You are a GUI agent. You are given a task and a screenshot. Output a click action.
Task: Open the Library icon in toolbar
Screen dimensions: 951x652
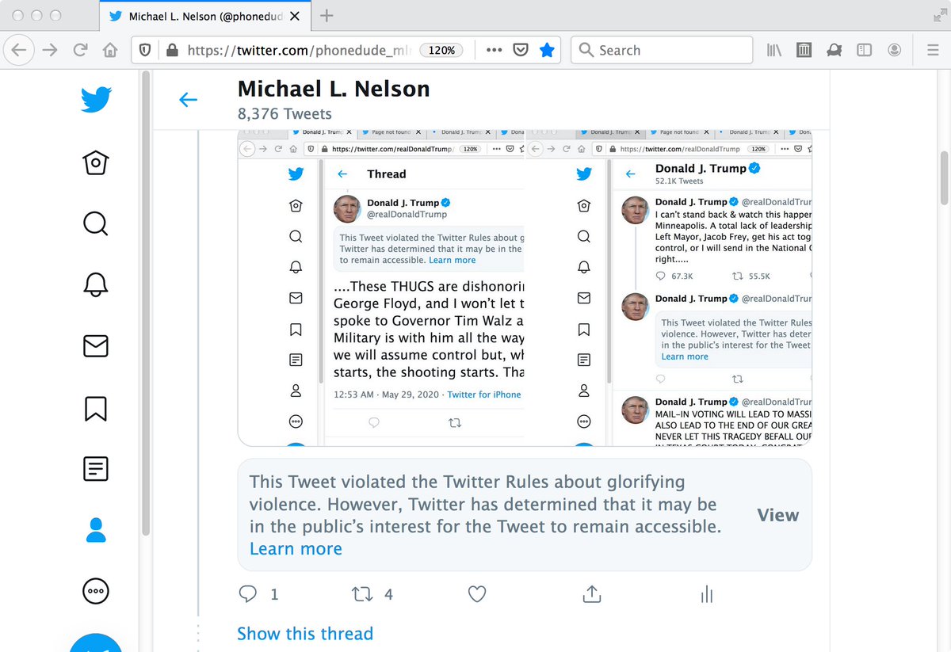pos(774,50)
